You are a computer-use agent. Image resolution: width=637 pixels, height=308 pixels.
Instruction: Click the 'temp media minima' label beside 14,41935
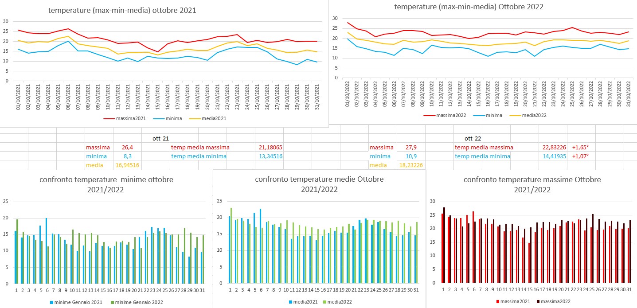[x=482, y=156]
